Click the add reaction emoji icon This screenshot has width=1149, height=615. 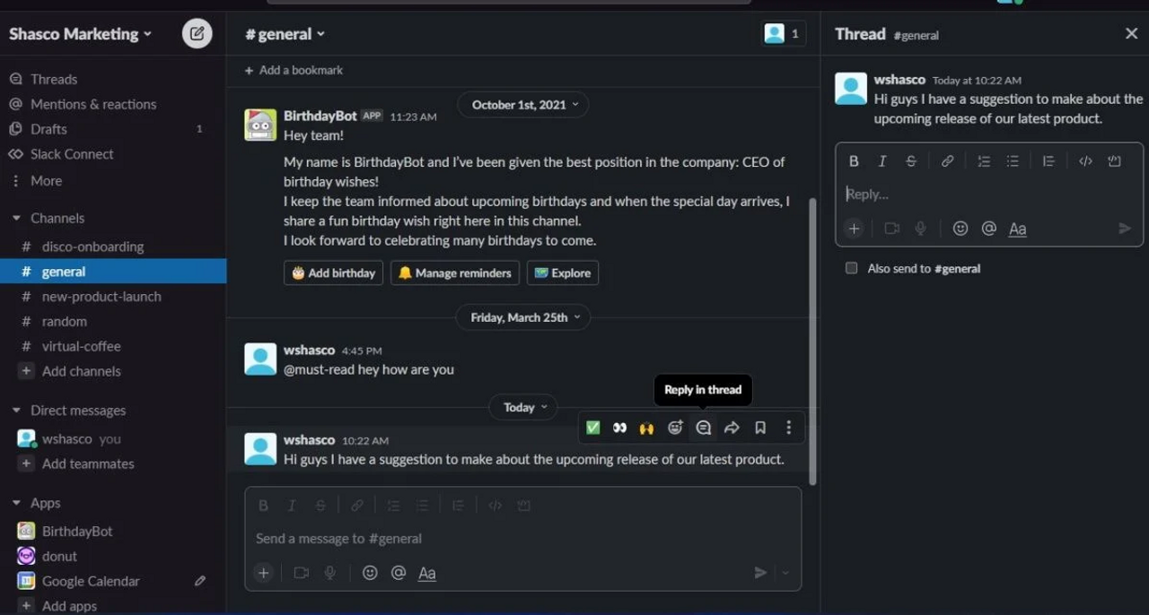pos(675,428)
